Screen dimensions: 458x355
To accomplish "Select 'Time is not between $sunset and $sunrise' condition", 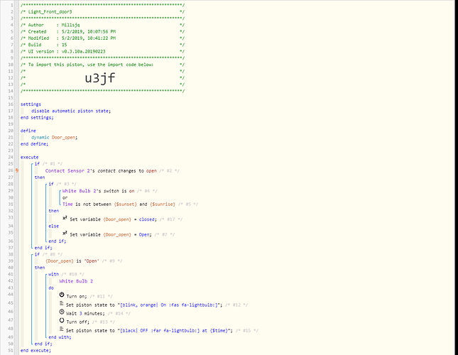I will click(119, 204).
